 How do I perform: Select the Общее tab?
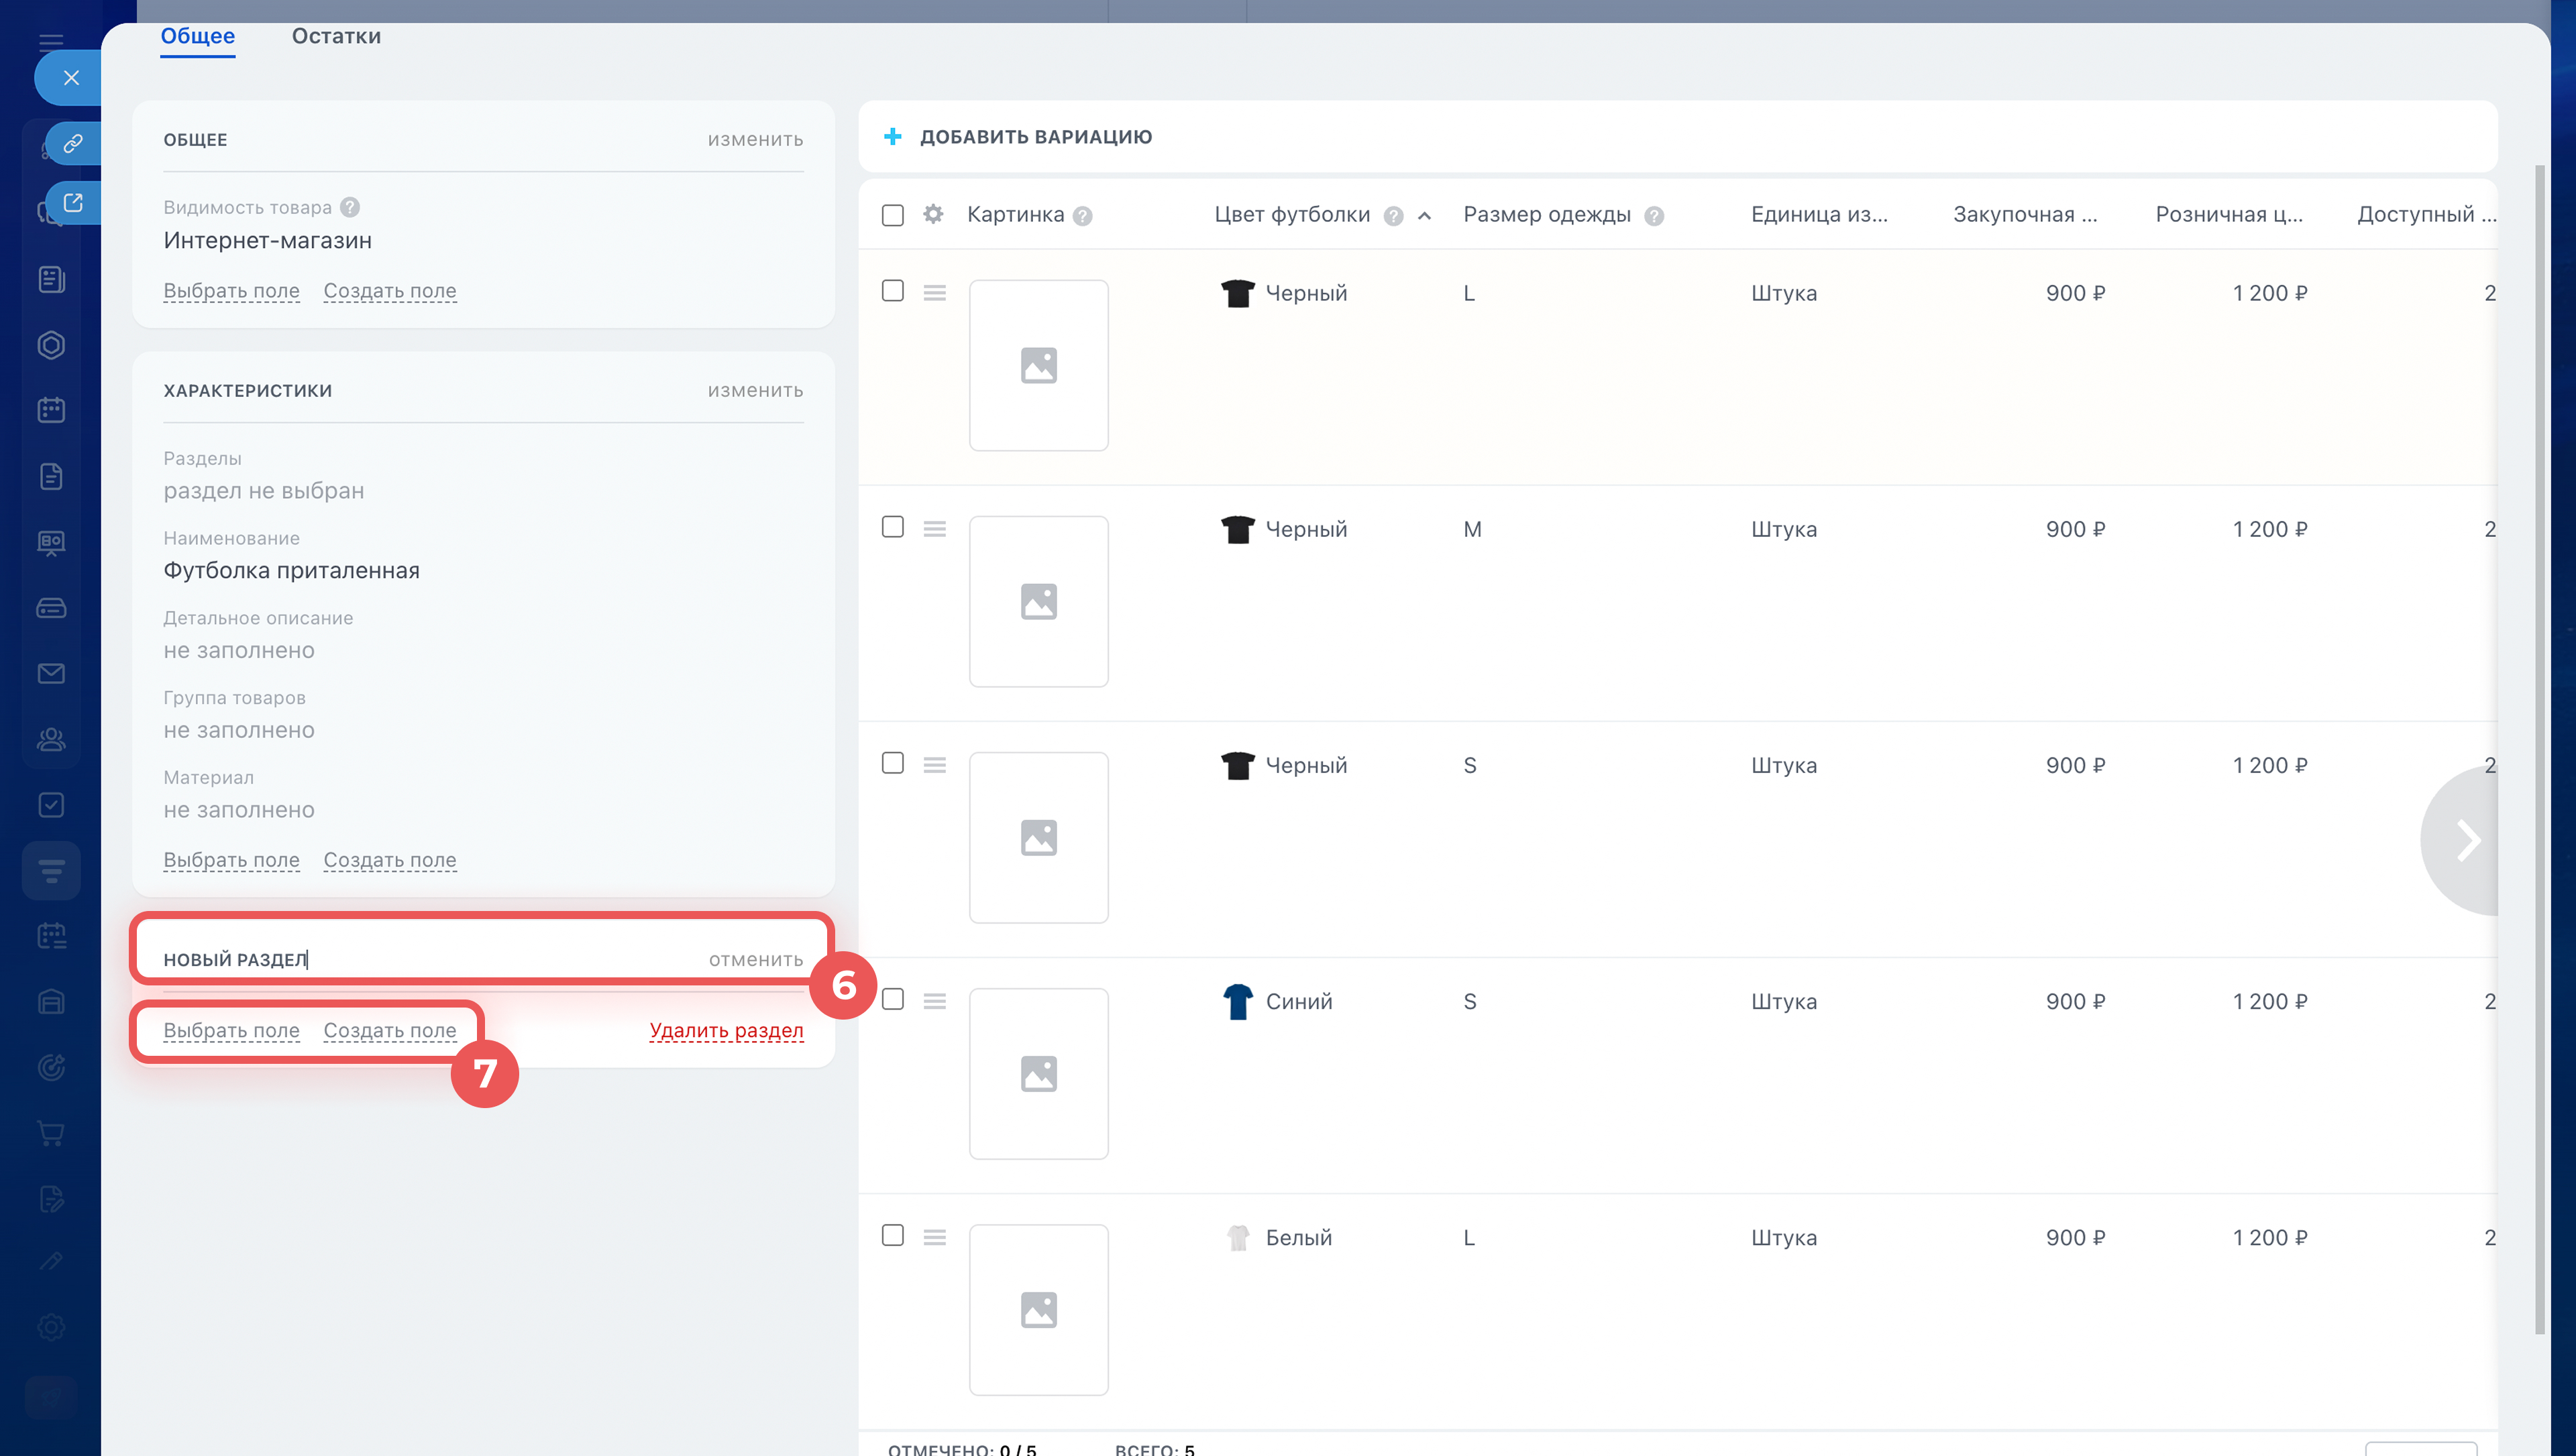[x=197, y=36]
